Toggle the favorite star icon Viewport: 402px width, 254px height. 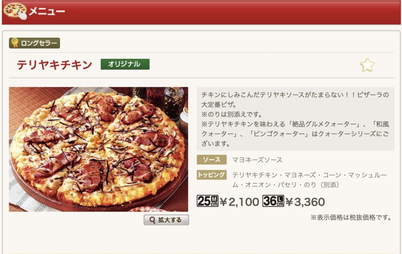[x=367, y=65]
